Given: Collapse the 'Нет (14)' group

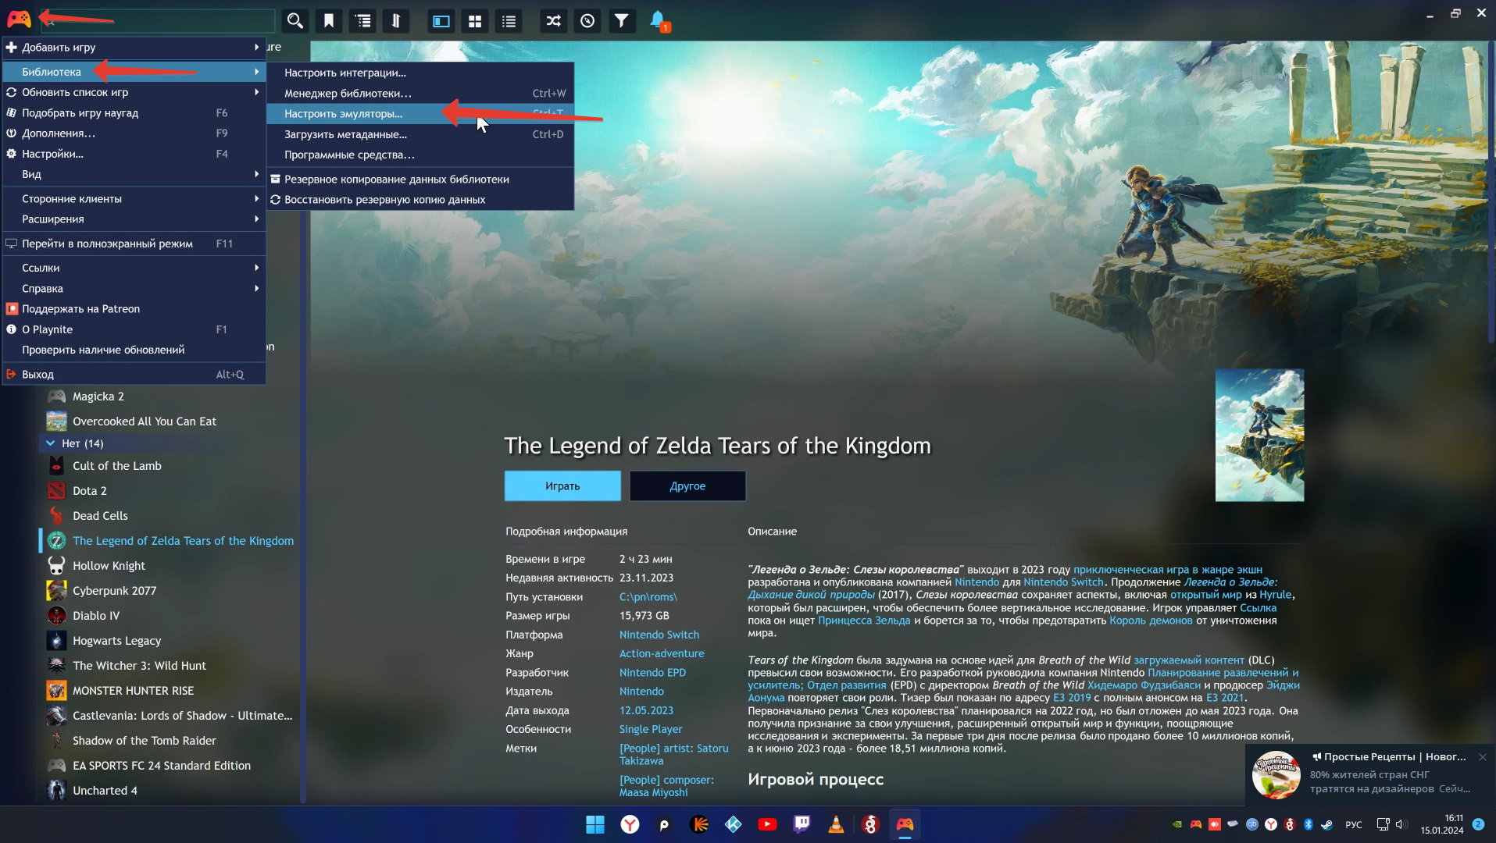Looking at the screenshot, I should 50,443.
